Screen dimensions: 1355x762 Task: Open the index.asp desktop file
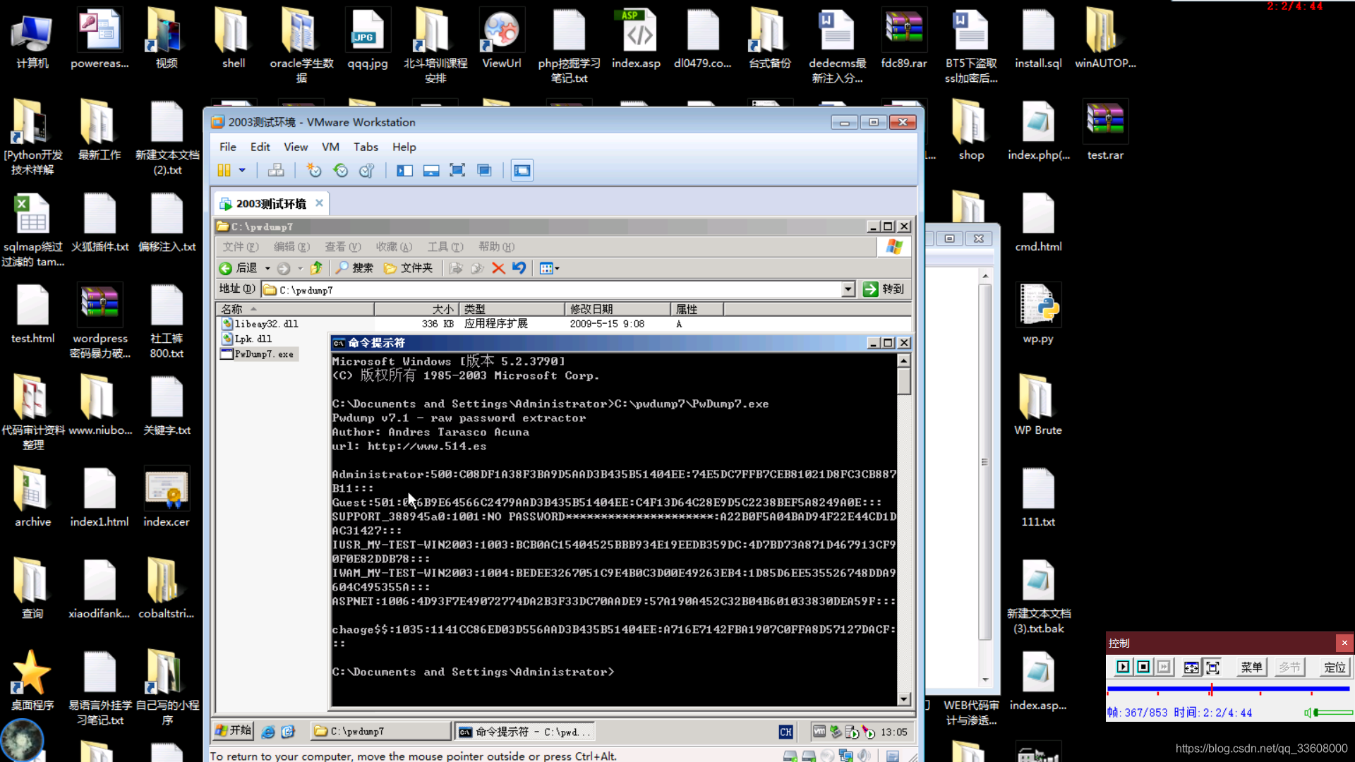[637, 40]
